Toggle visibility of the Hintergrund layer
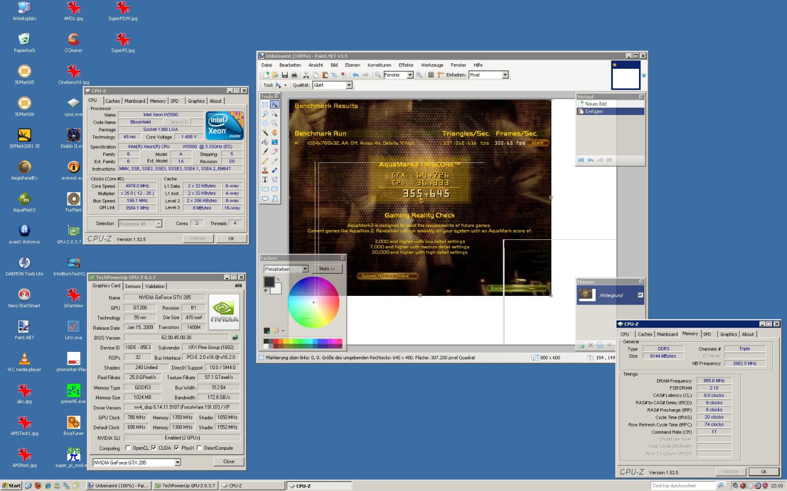787x491 pixels. coord(640,295)
